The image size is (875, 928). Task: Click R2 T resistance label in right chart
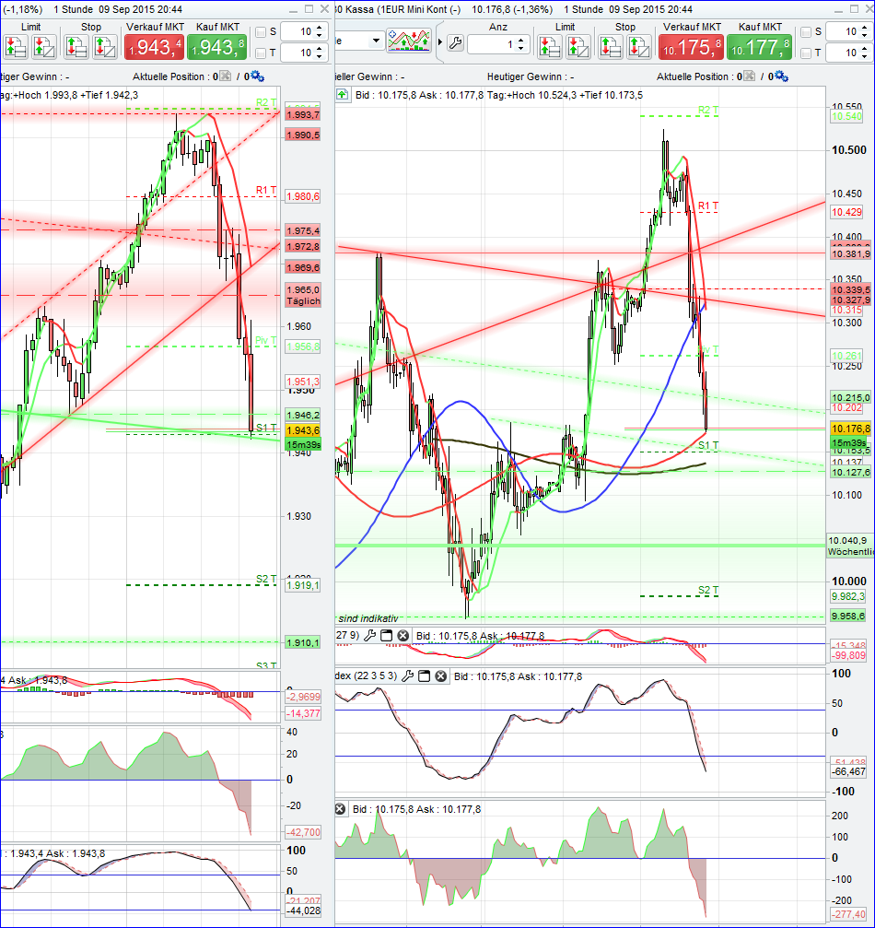pyautogui.click(x=708, y=110)
